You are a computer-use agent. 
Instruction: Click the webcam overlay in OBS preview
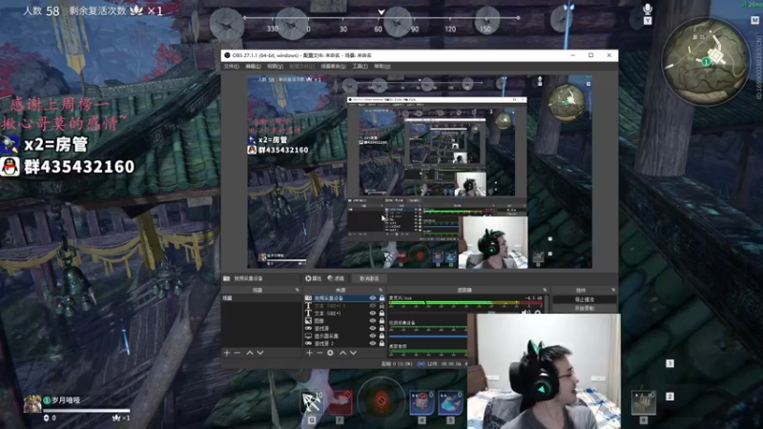494,242
